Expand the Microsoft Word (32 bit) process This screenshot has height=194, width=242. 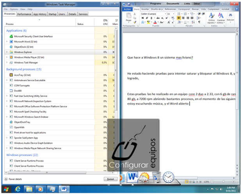coord(7,41)
